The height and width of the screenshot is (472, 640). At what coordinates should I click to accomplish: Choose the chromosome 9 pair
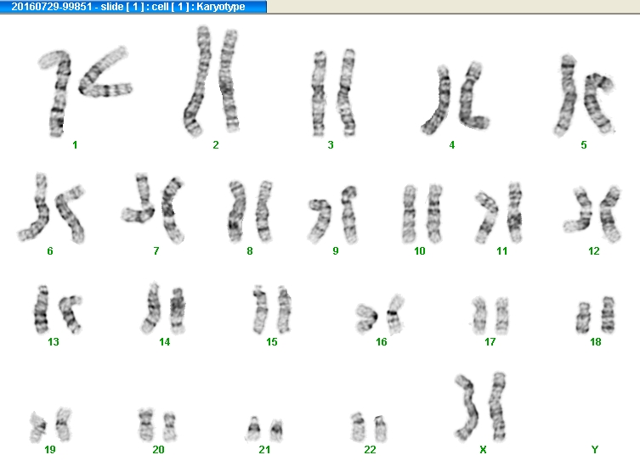pos(333,215)
